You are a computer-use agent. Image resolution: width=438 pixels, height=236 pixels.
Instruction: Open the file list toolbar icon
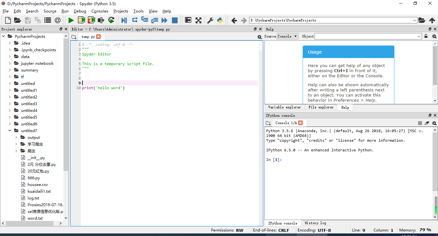pyautogui.click(x=47, y=20)
